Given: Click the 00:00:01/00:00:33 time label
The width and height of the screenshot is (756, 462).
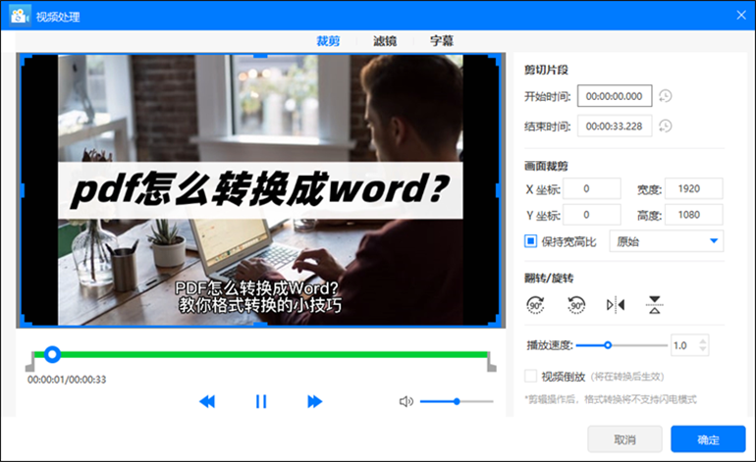Looking at the screenshot, I should click(67, 380).
